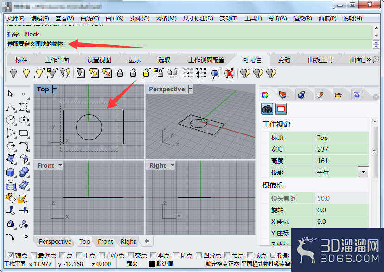Click the red X hide icon
This screenshot has height=272, width=384.
tap(229, 73)
